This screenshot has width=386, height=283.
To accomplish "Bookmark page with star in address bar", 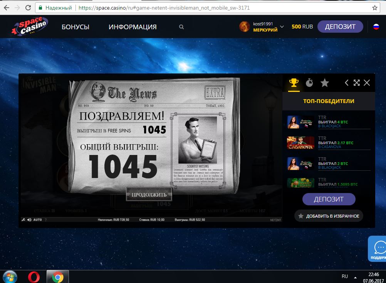I will click(x=375, y=8).
